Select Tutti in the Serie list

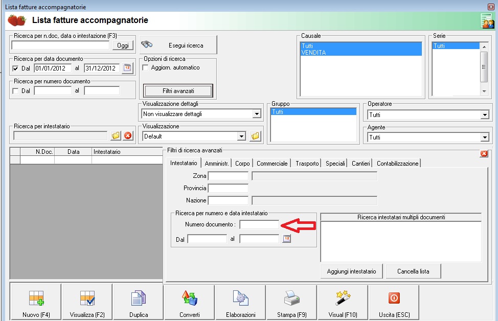(456, 45)
